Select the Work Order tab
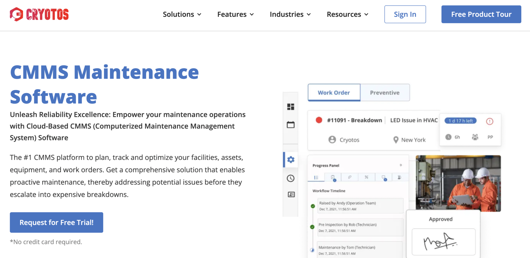Screen dimensions: 530x258 click(x=334, y=93)
